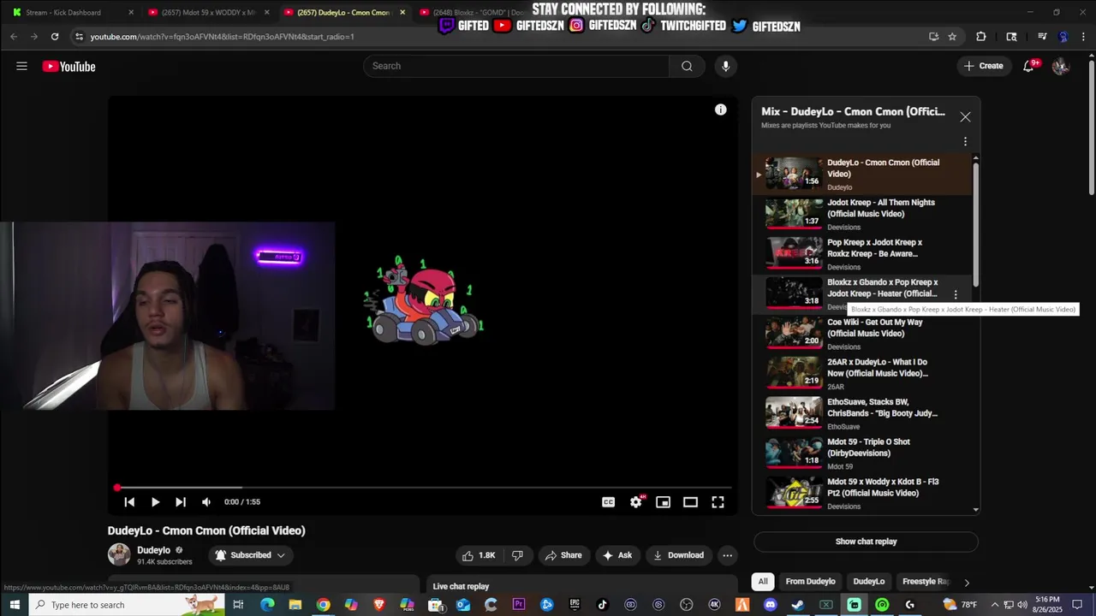
Task: Open Premiere Pro from the taskbar
Action: pyautogui.click(x=519, y=605)
